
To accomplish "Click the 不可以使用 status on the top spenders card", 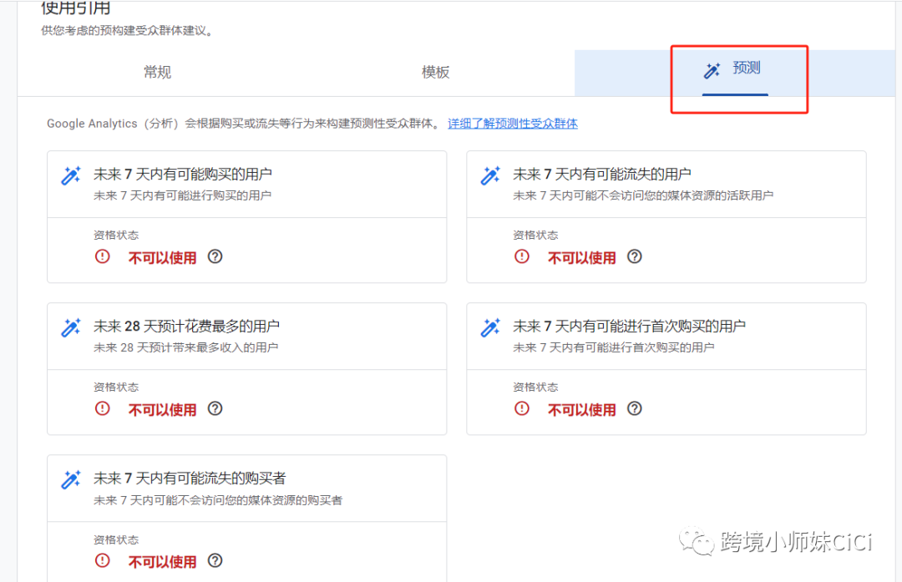I will pos(162,409).
